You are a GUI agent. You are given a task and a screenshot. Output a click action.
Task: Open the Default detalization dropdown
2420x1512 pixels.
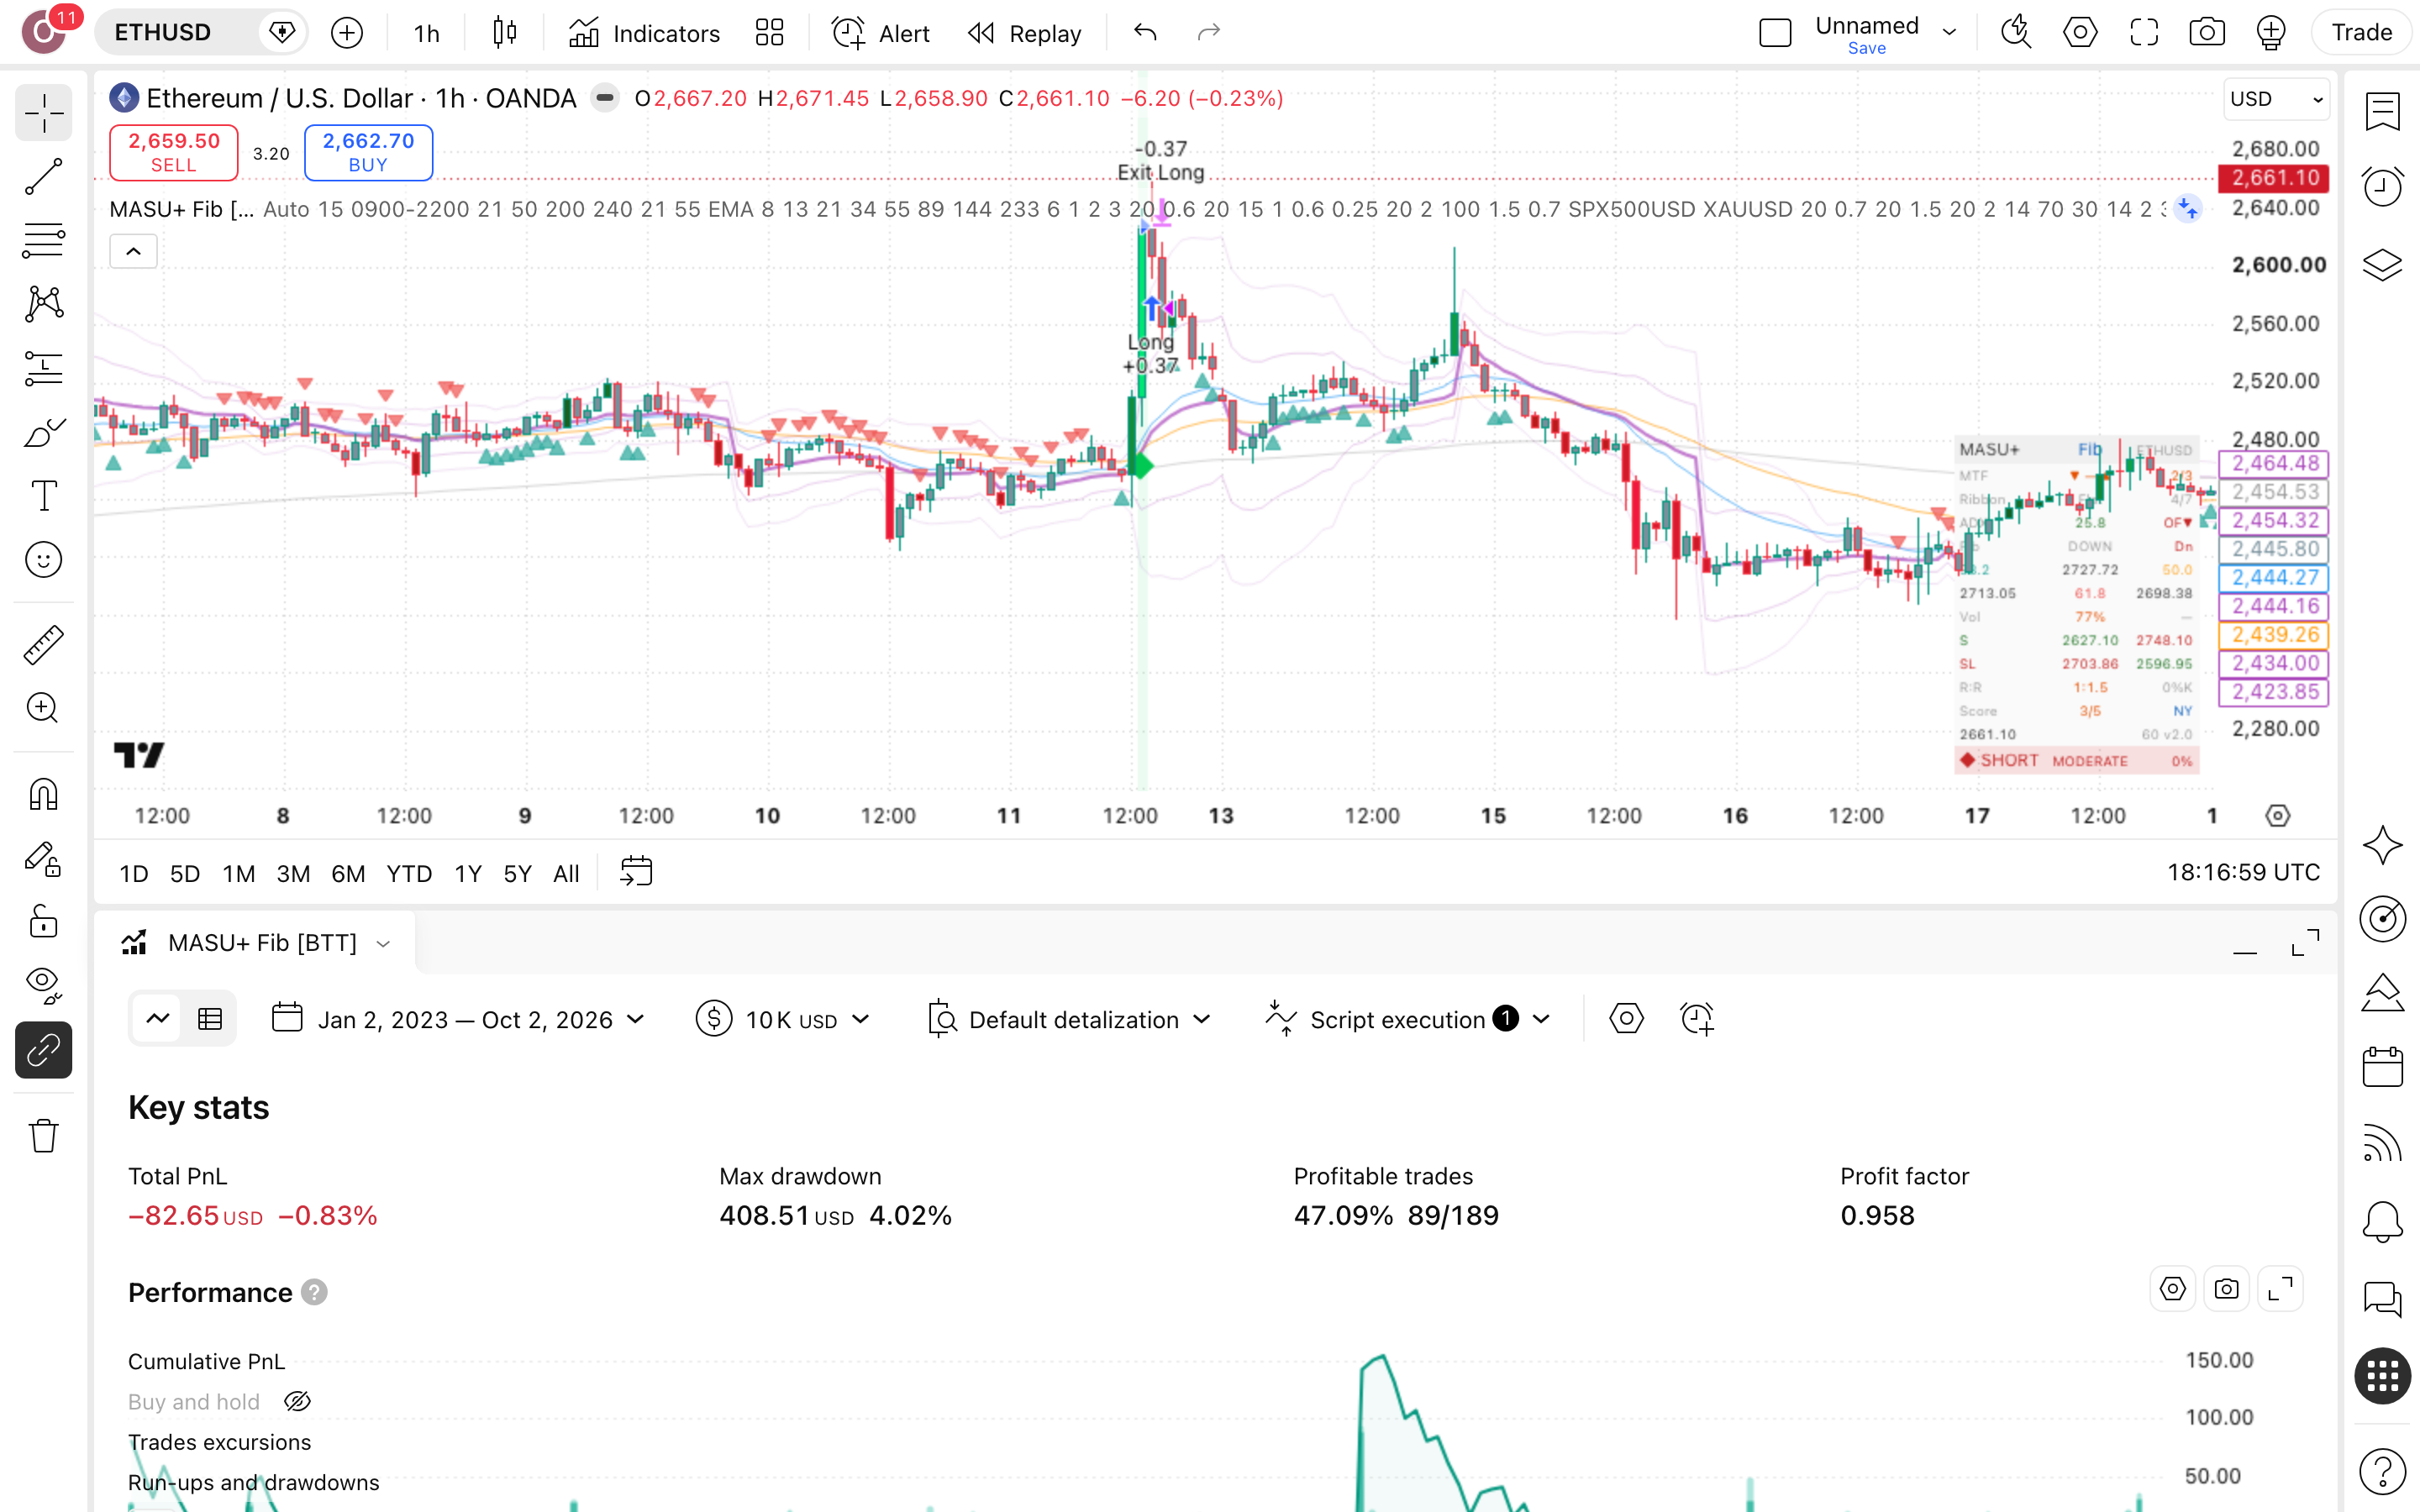1070,1019
